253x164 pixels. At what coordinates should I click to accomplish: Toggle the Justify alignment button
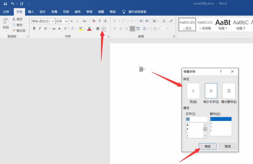tap(132, 29)
